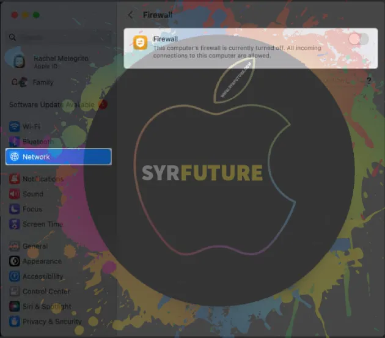Open Privacy & Security settings label
385x338 pixels.
(x=52, y=321)
